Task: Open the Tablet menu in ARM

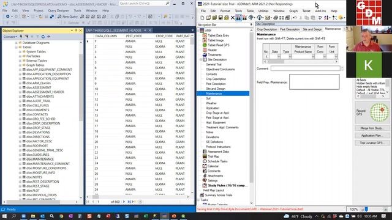Action: 306,11
